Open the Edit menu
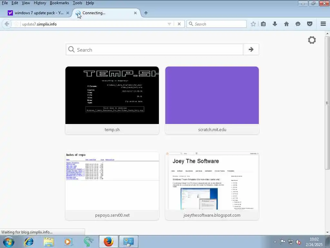Viewport: 330px width, 248px height. tap(15, 3)
